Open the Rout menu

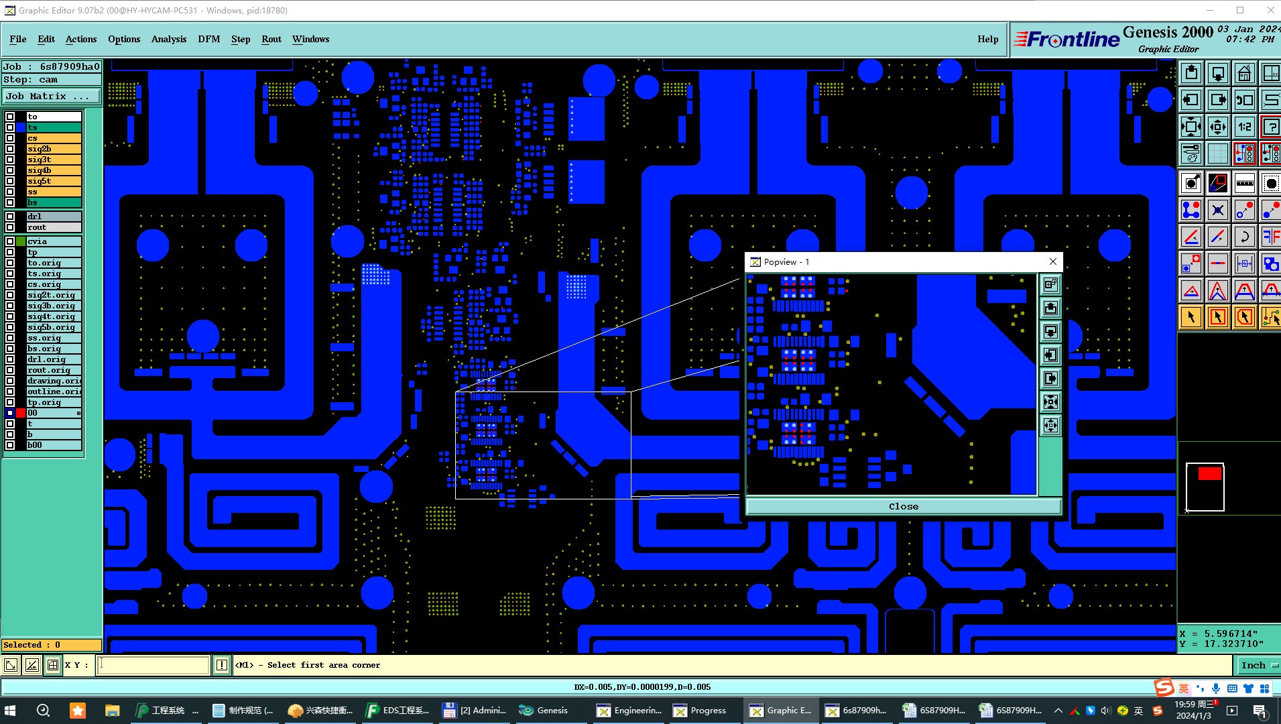pos(271,39)
